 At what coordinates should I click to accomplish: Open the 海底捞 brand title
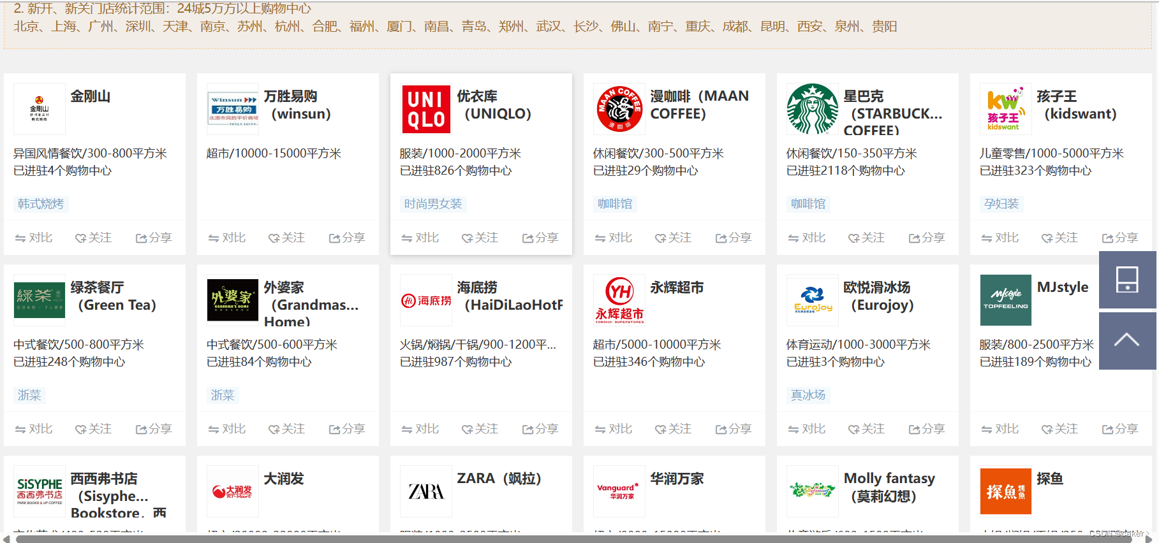(x=510, y=296)
